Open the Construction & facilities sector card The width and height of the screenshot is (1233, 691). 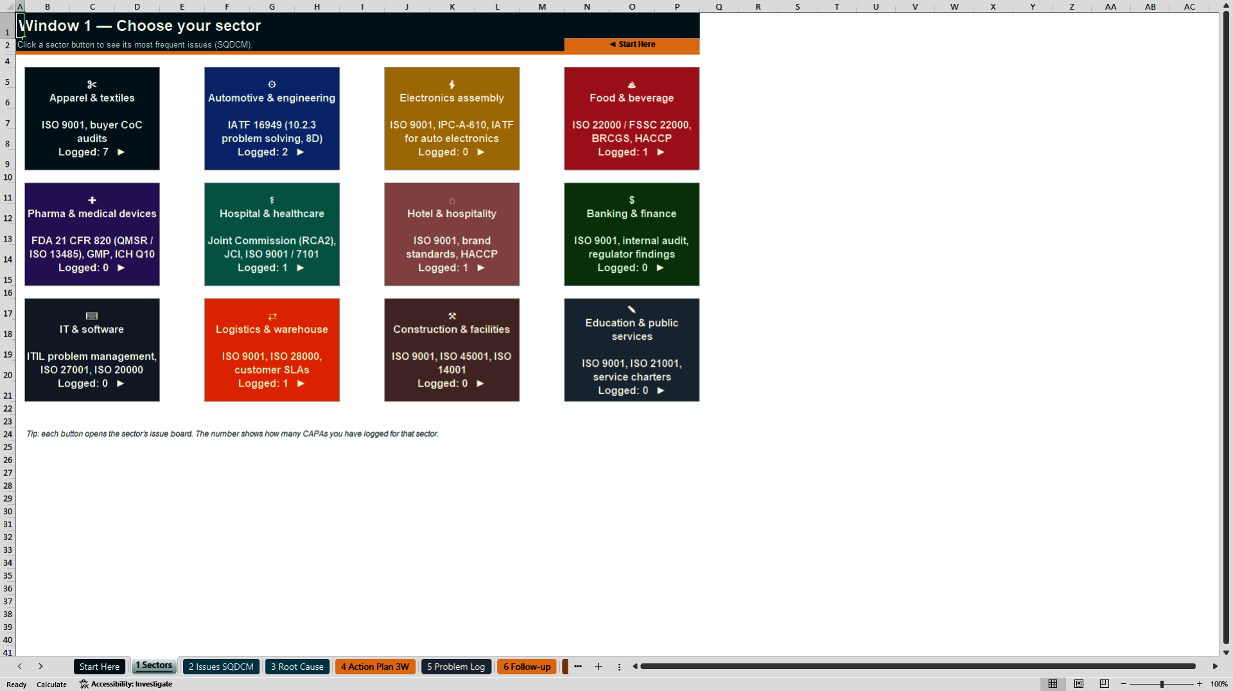[x=451, y=350]
